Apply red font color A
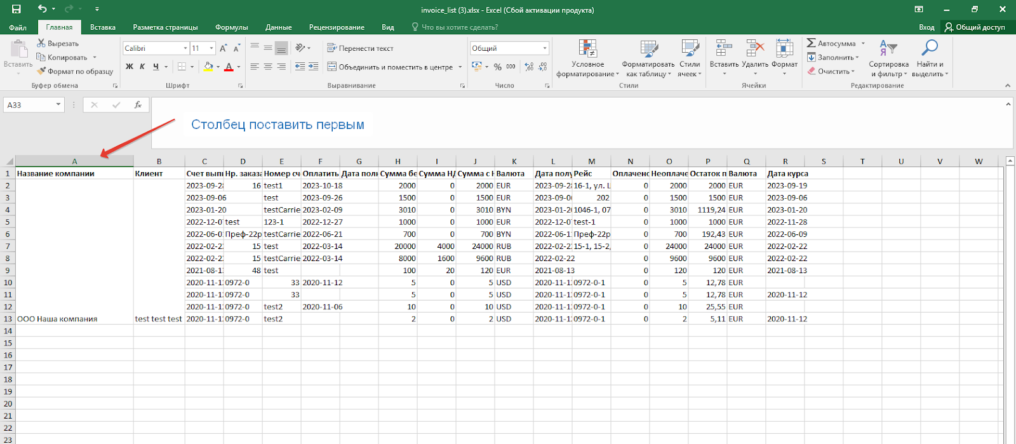 point(229,66)
